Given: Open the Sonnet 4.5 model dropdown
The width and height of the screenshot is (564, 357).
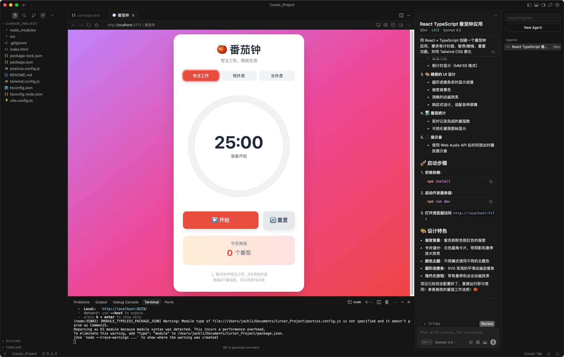Looking at the screenshot, I should (446, 342).
